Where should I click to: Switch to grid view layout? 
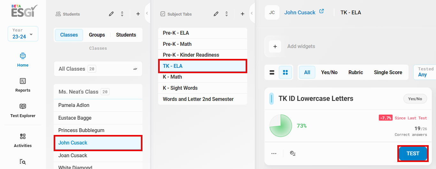[x=285, y=73]
